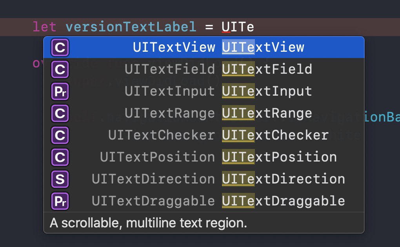Click the struct icon beside UITextDirection
The width and height of the screenshot is (400, 247).
coord(60,179)
